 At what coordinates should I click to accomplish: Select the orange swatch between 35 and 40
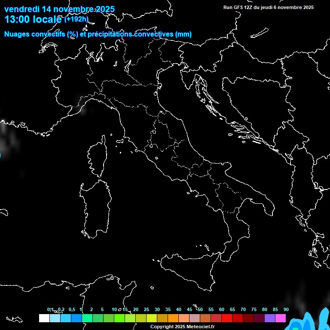[x=173, y=318]
